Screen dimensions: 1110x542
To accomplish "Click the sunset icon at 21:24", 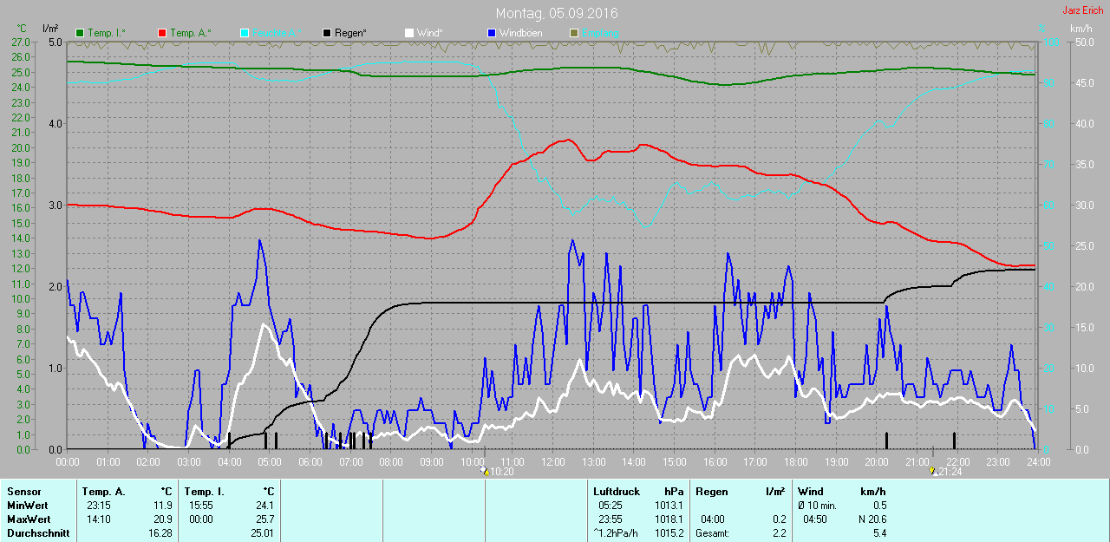I will 932,471.
